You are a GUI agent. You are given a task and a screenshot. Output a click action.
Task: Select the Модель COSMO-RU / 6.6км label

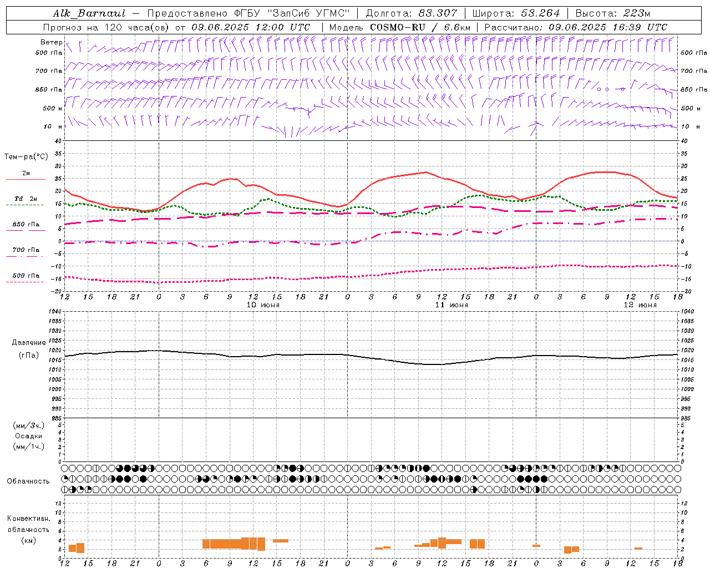point(400,27)
